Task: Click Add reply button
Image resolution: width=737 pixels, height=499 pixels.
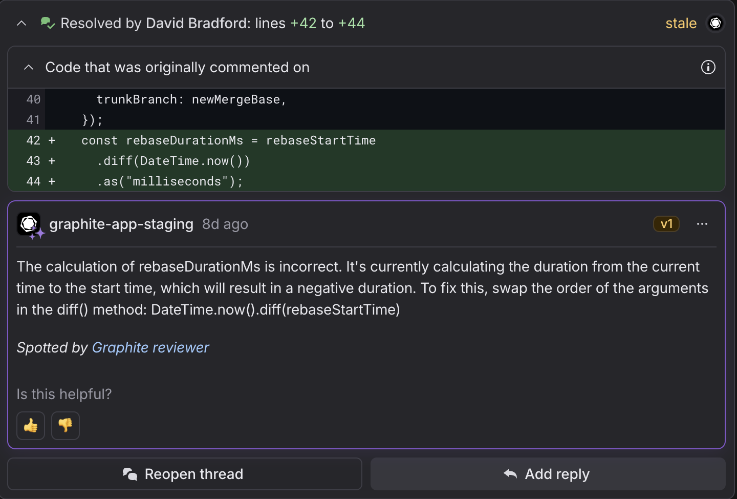Action: tap(548, 474)
